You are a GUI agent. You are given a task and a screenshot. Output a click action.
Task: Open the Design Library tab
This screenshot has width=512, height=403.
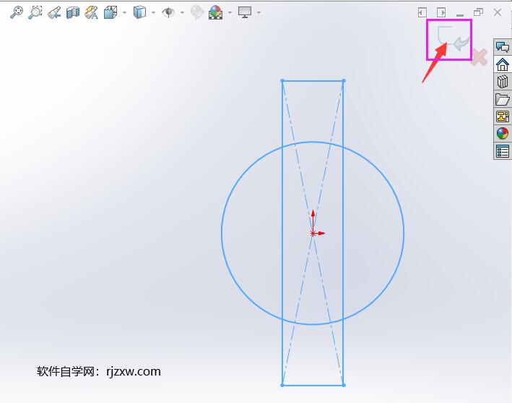point(502,82)
